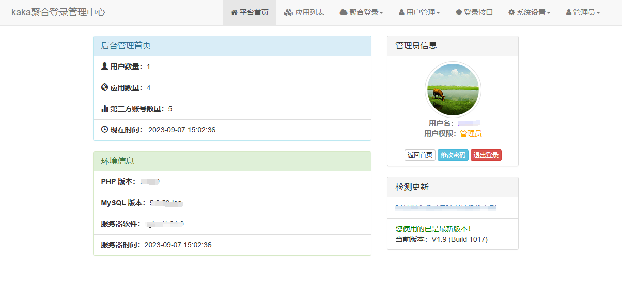The height and width of the screenshot is (284, 622).
Task: Click the 应用数量 value 4
Action: point(148,88)
